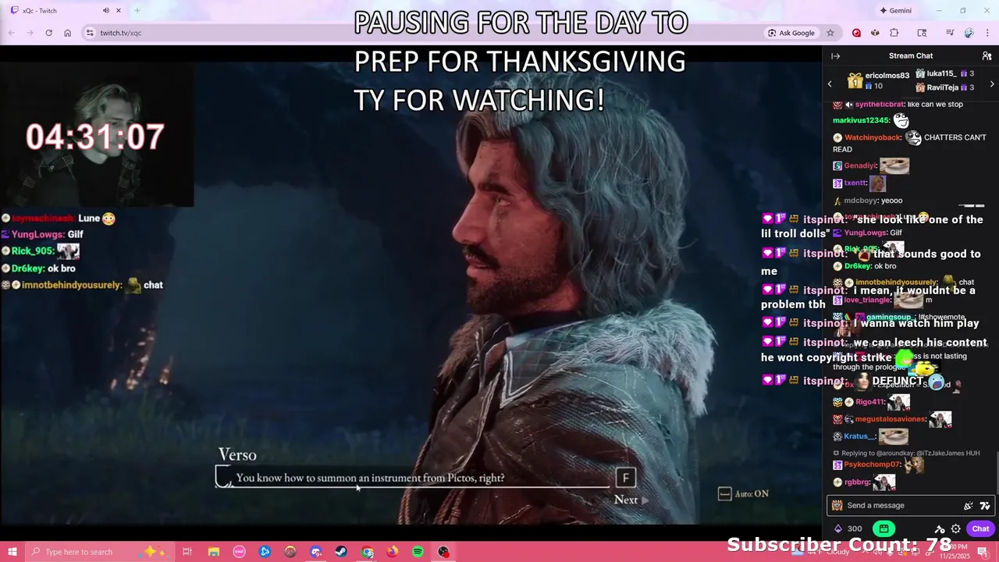Reload the Twitch page
This screenshot has height=562, width=999.
coord(48,33)
